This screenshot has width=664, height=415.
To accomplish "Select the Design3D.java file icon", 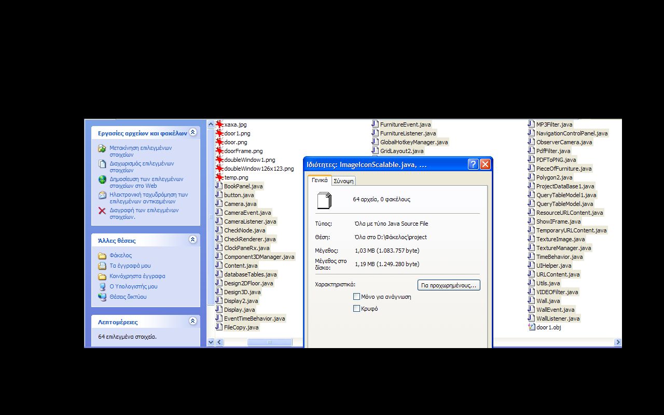I will coord(219,292).
